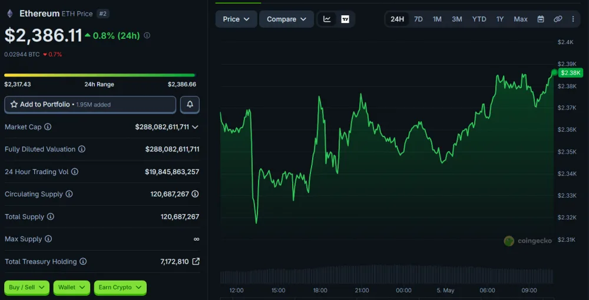Viewport: 589px width, 300px height.
Task: Click info icon beside 120,687,267 circulating value
Action: (196, 194)
